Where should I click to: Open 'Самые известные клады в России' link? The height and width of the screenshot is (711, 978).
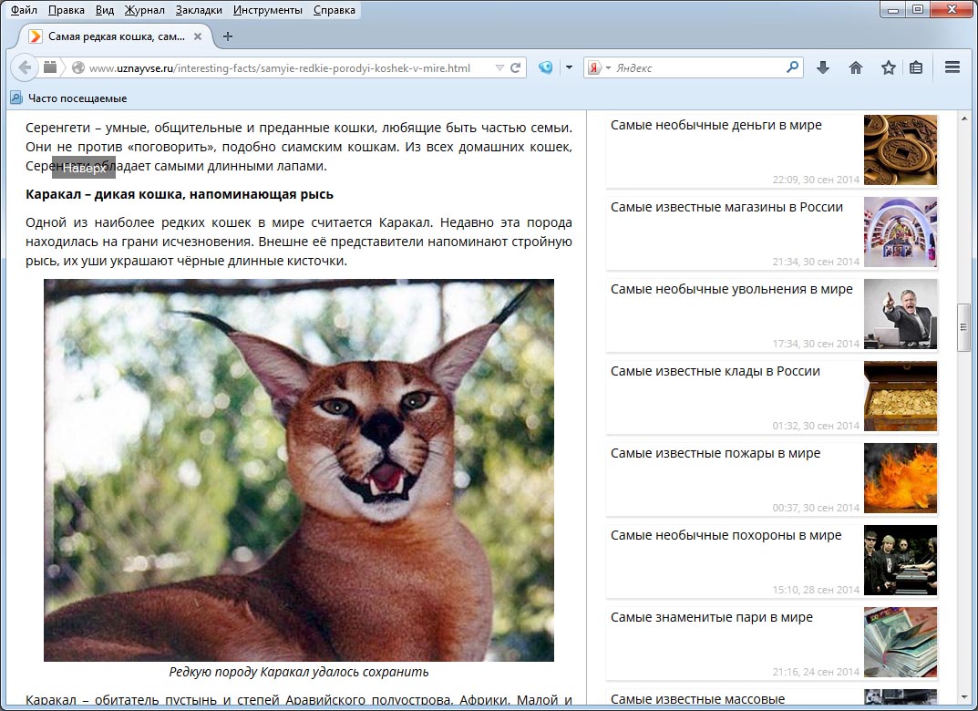(715, 371)
